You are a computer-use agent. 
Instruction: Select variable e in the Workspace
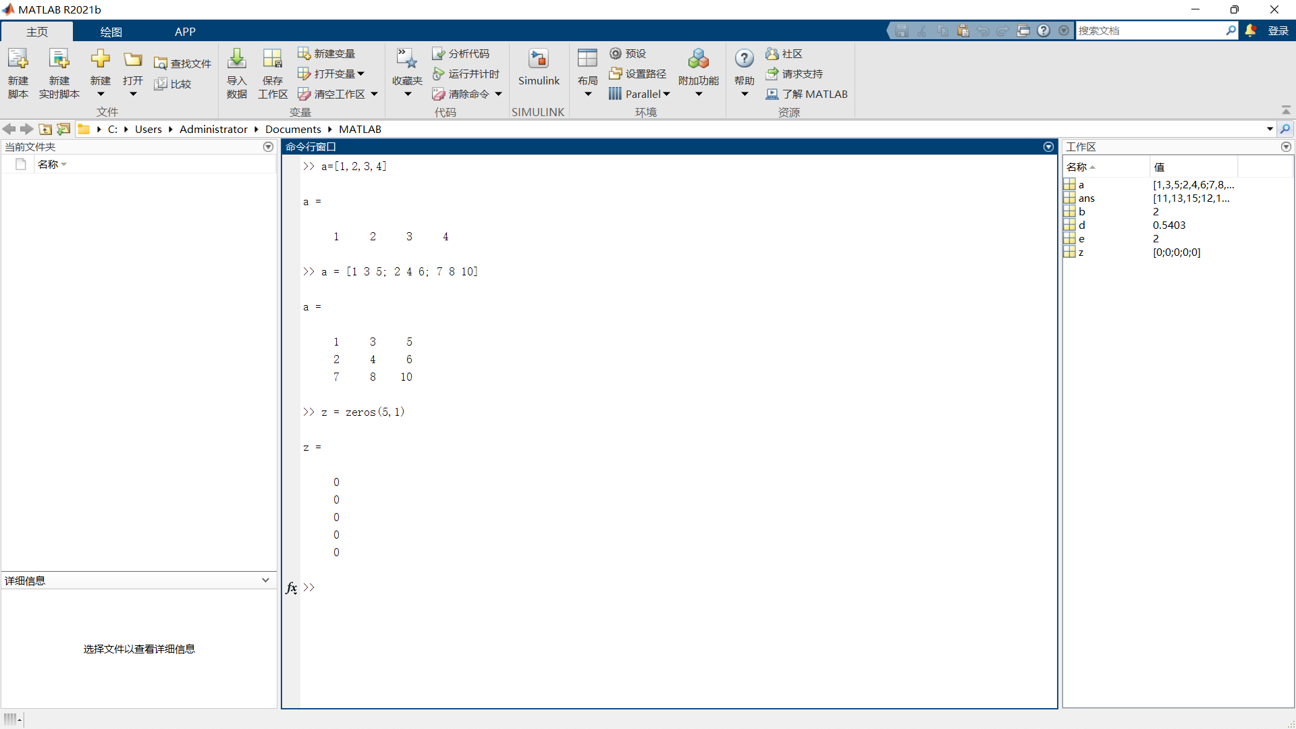point(1178,238)
